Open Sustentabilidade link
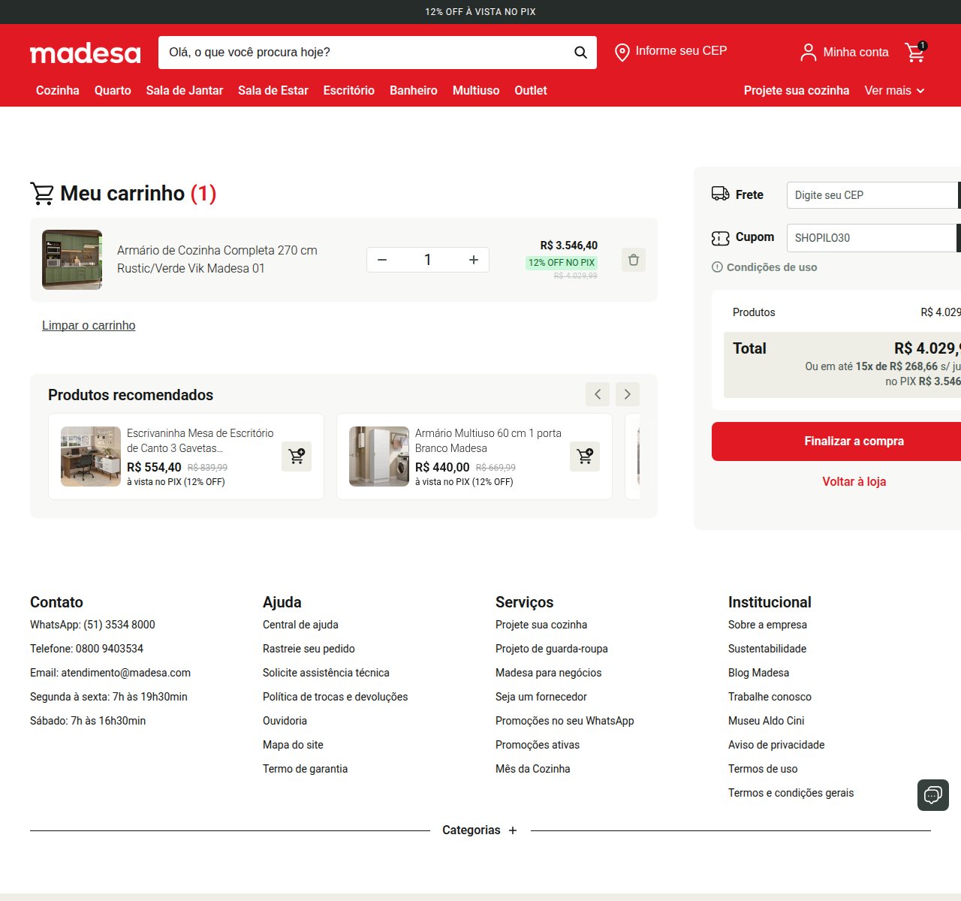This screenshot has height=901, width=961. click(x=767, y=649)
